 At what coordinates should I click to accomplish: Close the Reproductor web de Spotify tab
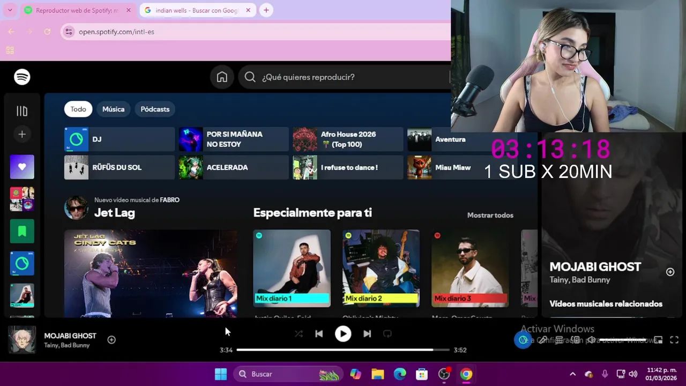pos(129,10)
